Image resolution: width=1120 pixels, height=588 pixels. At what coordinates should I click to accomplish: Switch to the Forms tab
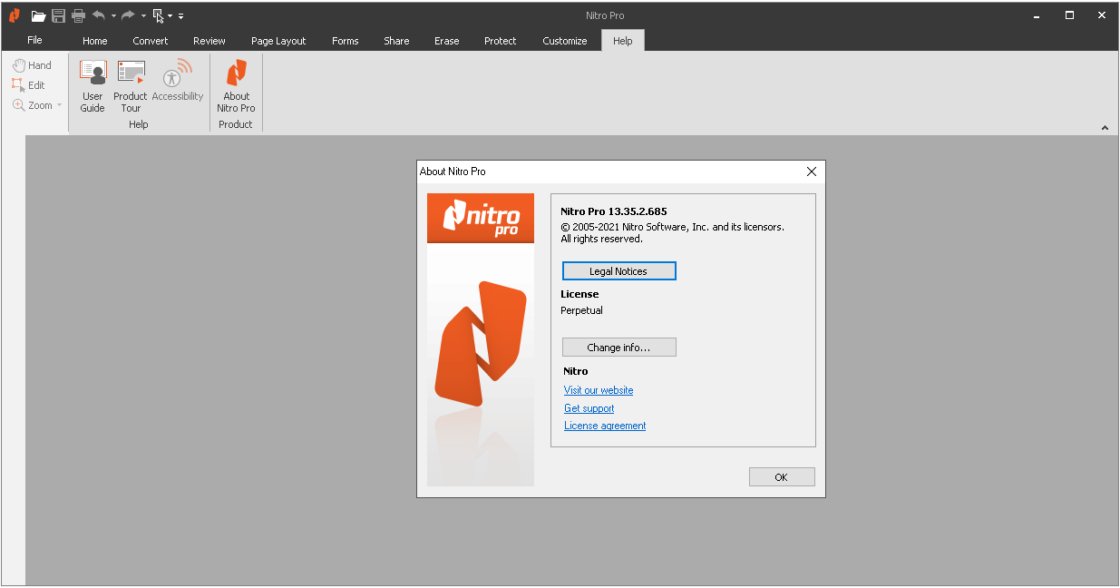pos(346,41)
